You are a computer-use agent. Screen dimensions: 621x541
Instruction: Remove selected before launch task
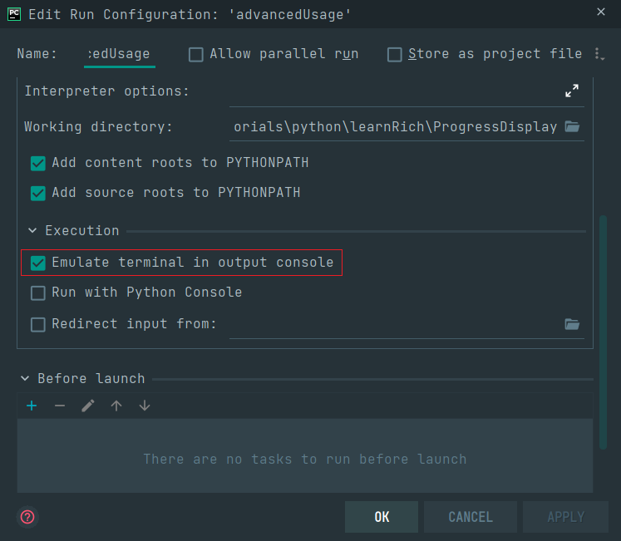tap(59, 406)
